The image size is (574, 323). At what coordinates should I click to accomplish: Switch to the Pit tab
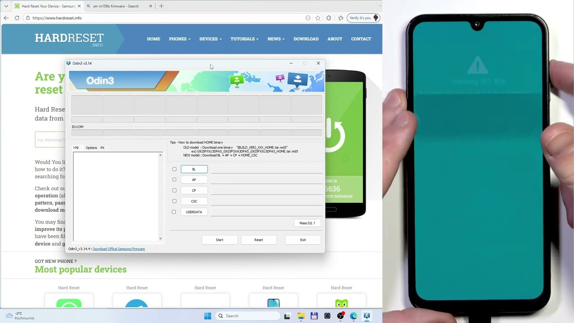coord(102,148)
